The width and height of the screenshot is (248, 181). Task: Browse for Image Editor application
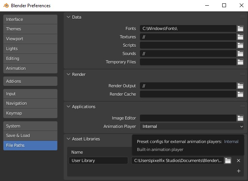[240, 118]
